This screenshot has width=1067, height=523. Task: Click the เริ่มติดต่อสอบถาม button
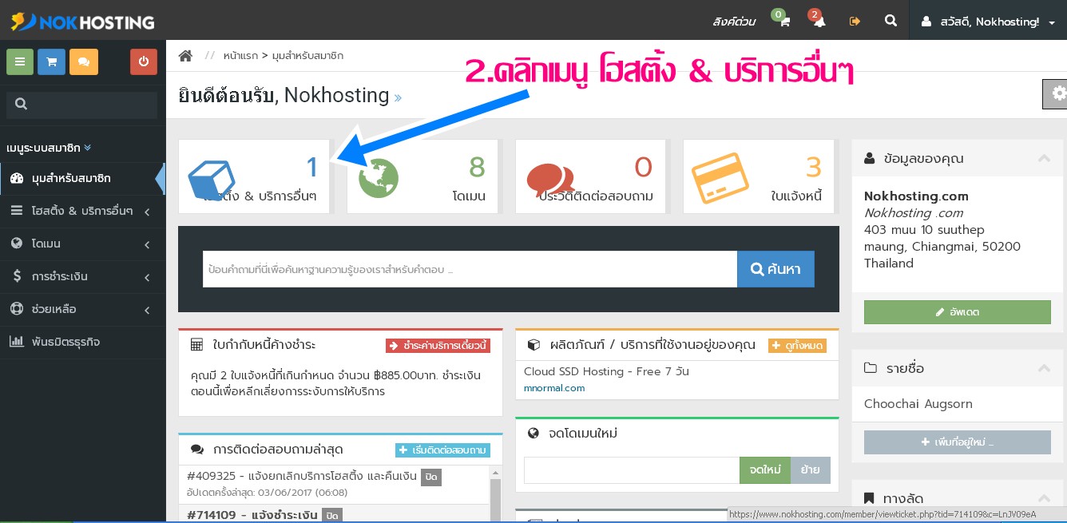click(442, 450)
